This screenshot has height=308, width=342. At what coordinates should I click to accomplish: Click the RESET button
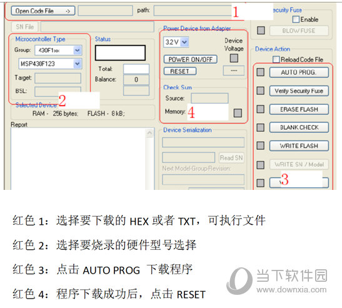click(x=180, y=71)
